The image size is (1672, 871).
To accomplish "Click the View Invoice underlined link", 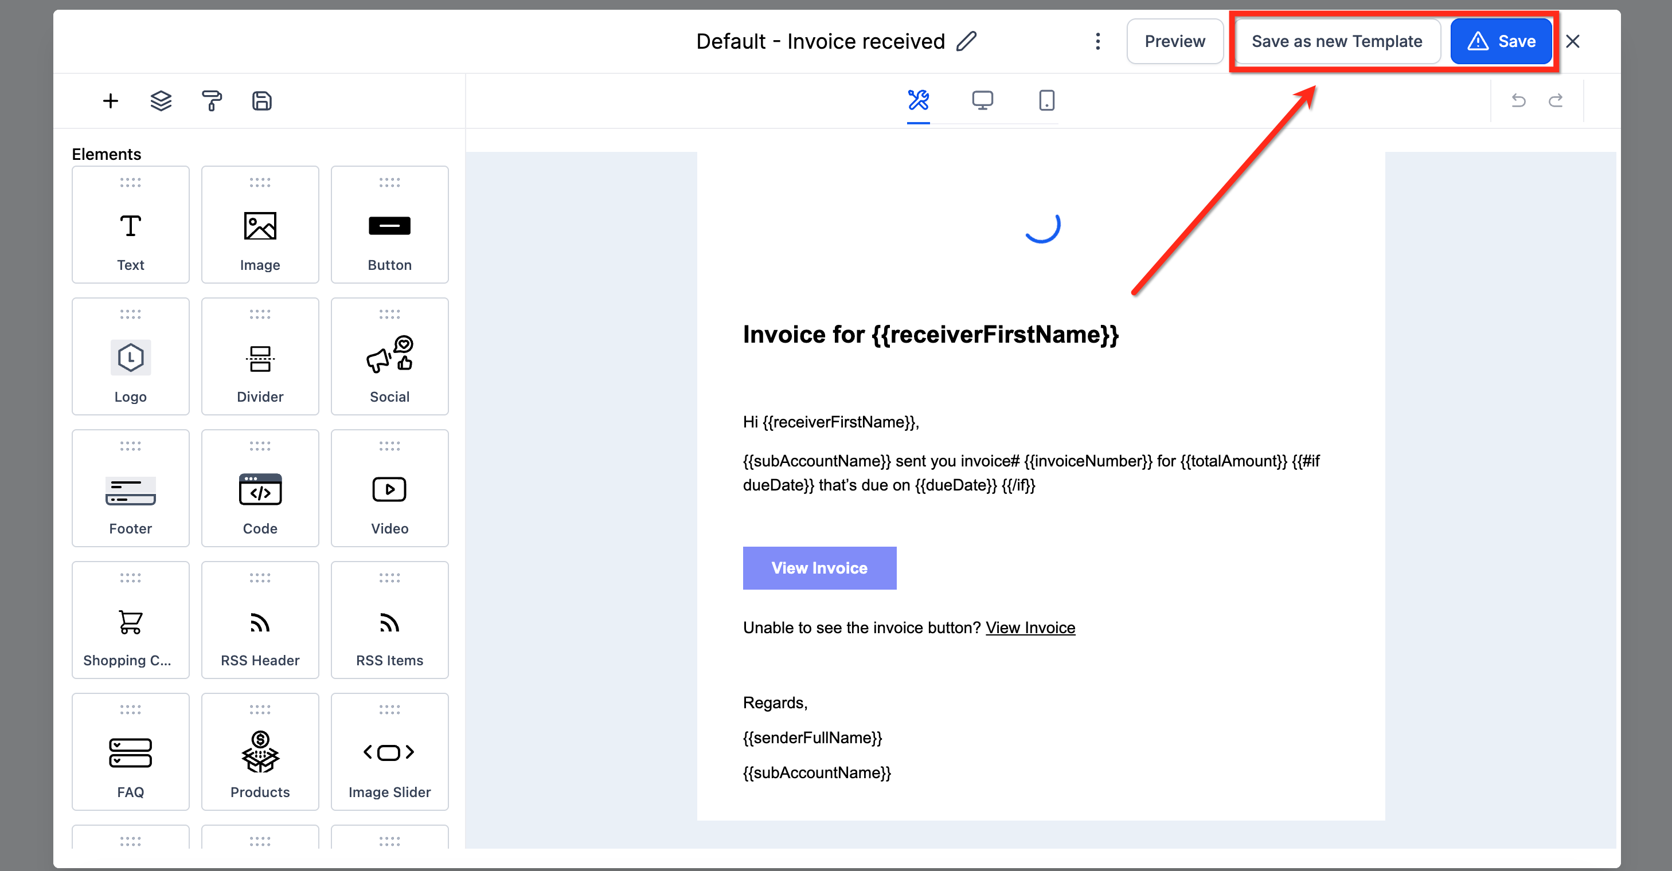I will pos(1030,627).
